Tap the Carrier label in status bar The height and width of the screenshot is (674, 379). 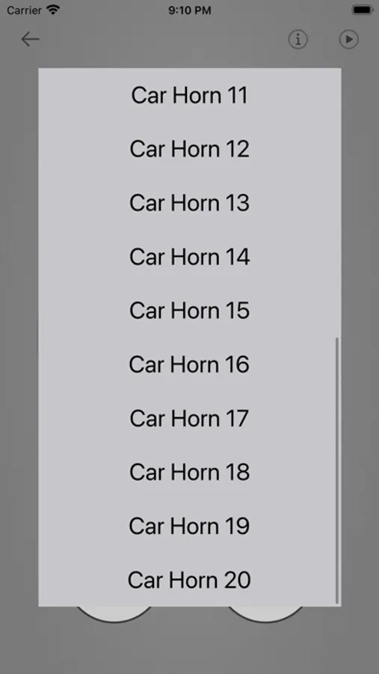coord(25,10)
